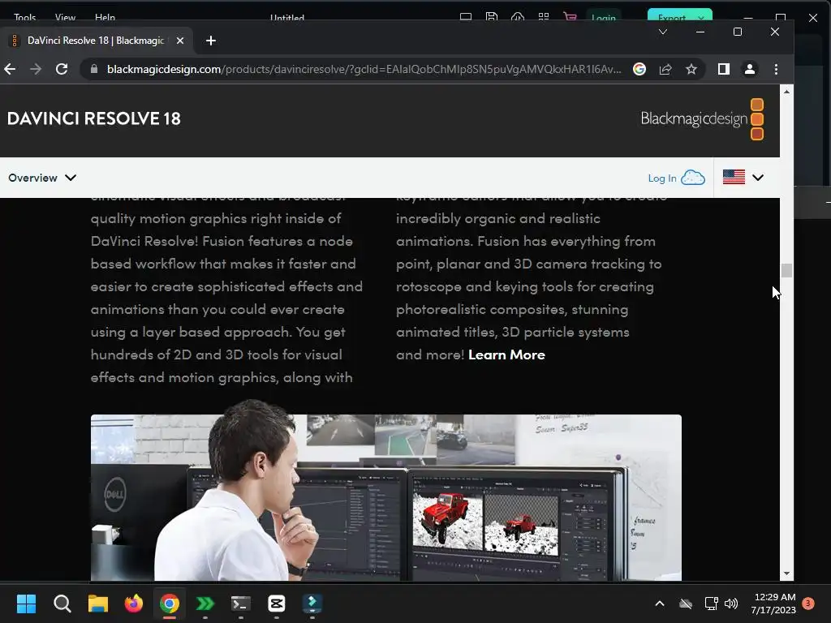Open the notification badge showing 3
The height and width of the screenshot is (623, 831).
point(808,604)
